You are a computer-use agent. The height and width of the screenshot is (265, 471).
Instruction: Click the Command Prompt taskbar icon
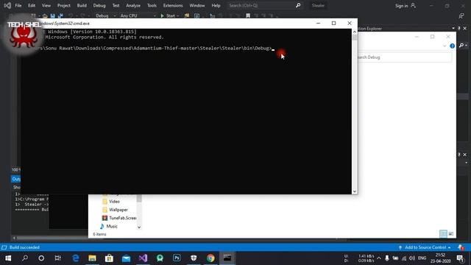[227, 258]
